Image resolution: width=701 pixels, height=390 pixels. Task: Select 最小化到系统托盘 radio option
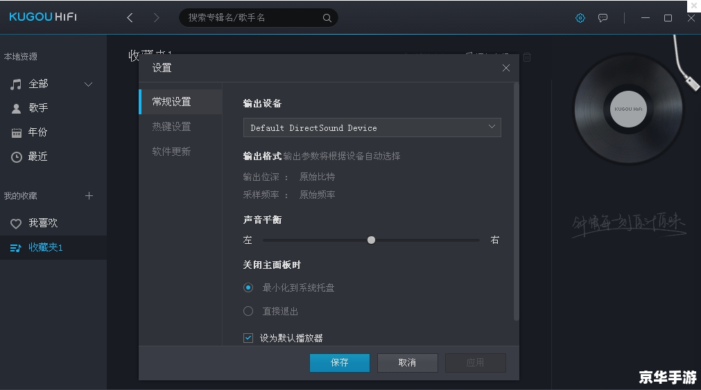(248, 287)
